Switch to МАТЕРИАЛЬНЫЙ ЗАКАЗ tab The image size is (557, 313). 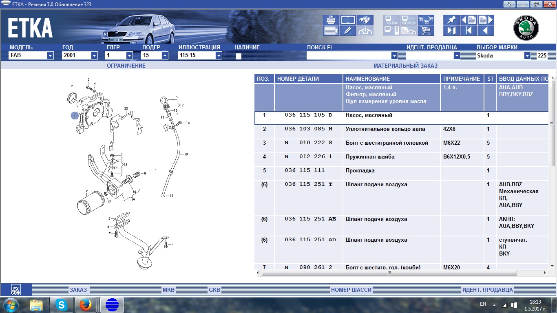click(x=405, y=66)
